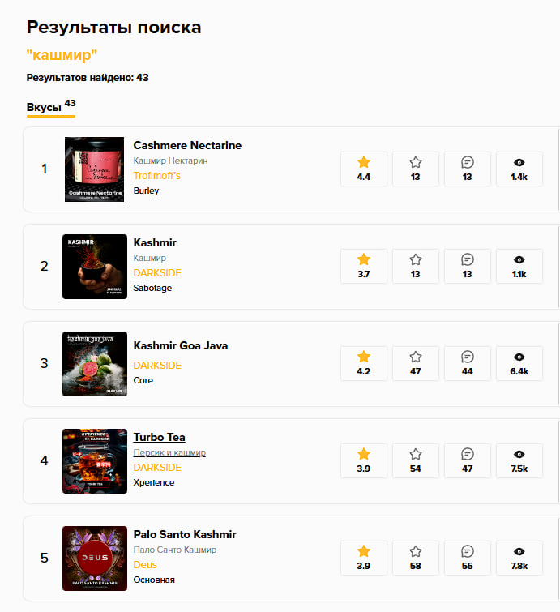560x612 pixels.
Task: Click the Kashmir Goa Java title
Action: 181,346
